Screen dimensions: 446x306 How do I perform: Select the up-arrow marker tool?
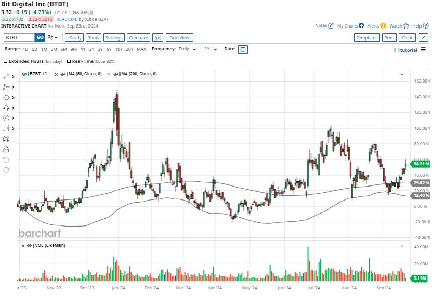click(6, 108)
